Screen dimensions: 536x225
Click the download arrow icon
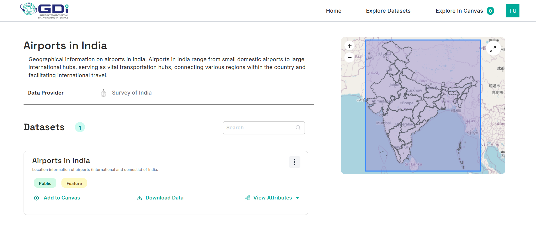tap(140, 198)
